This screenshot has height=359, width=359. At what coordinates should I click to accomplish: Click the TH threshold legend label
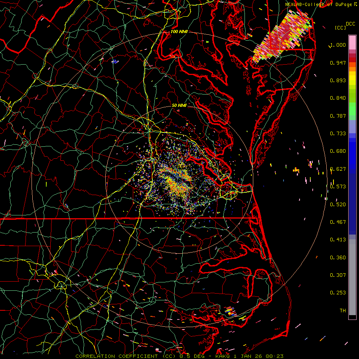point(343,311)
